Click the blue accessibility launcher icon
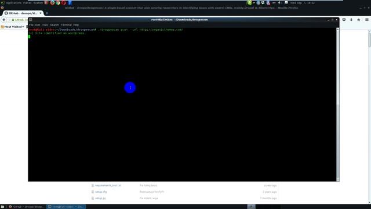This screenshot has height=209, width=371. click(70, 3)
